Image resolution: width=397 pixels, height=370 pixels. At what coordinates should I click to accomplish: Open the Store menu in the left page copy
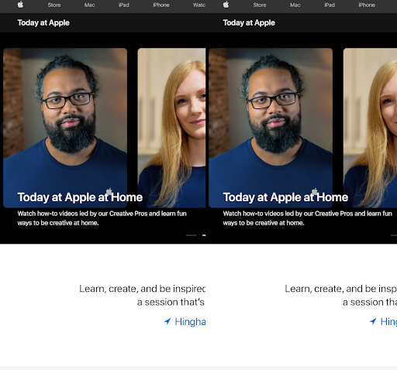click(54, 5)
